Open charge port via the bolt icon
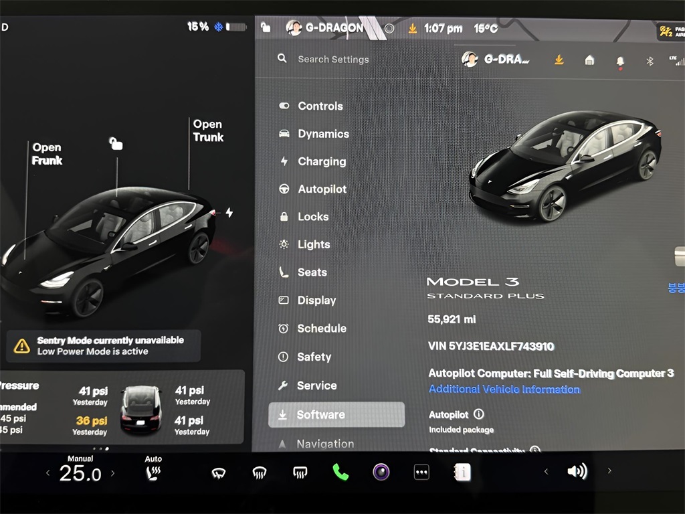This screenshot has height=514, width=685. (x=229, y=213)
